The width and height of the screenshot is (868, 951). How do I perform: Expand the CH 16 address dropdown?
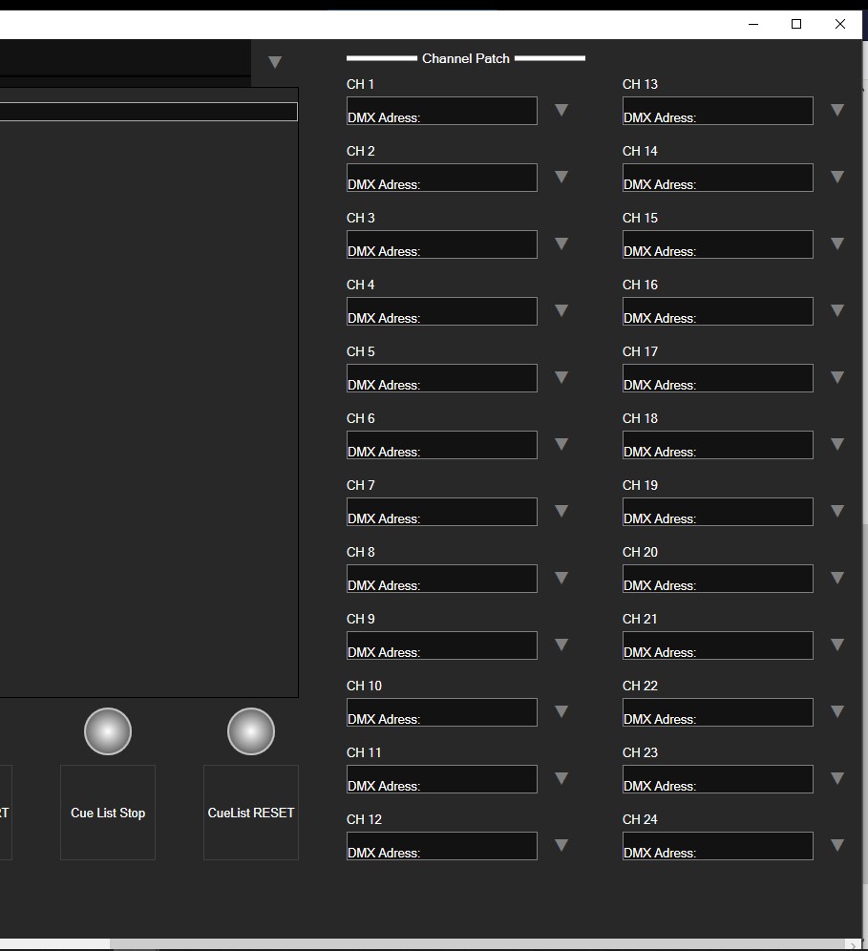click(x=837, y=311)
